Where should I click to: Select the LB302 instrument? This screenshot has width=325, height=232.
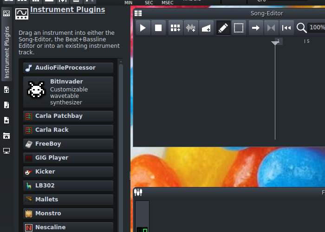(68, 186)
